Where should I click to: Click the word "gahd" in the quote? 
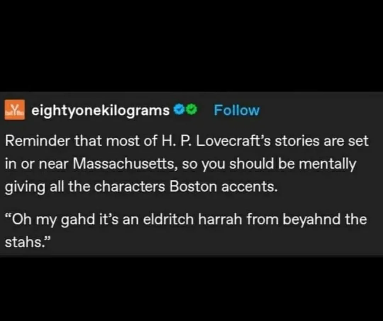click(78, 220)
